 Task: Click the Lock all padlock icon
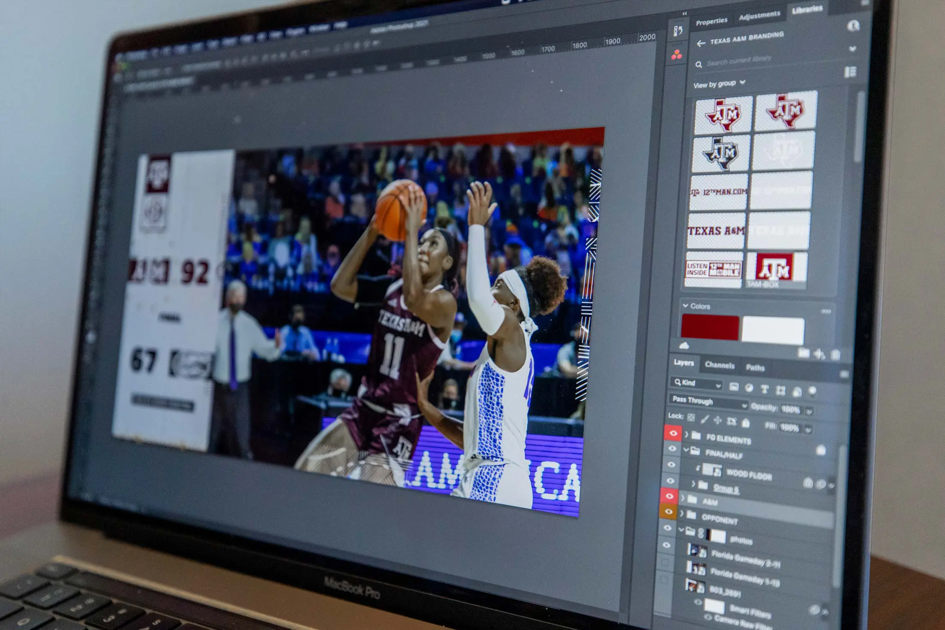[746, 423]
